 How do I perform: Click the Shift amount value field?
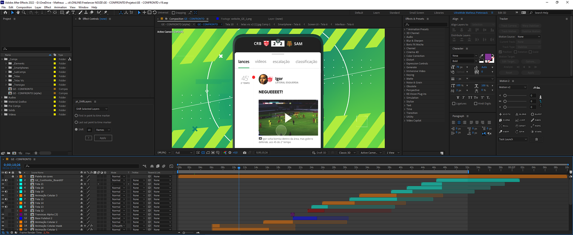coord(89,130)
